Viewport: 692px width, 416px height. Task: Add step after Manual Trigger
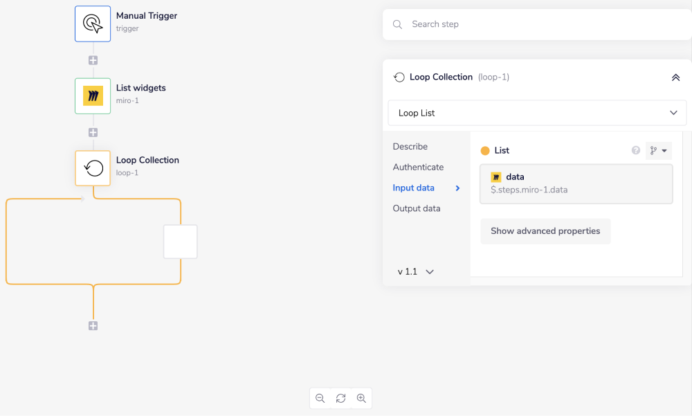pyautogui.click(x=93, y=60)
